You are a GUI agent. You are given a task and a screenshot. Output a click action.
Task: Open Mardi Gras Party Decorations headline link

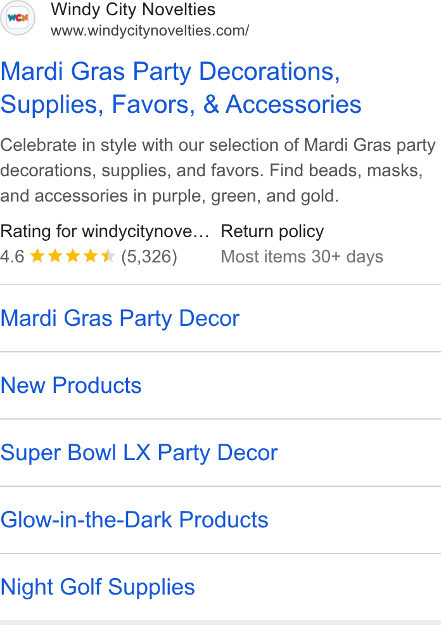coord(181,87)
